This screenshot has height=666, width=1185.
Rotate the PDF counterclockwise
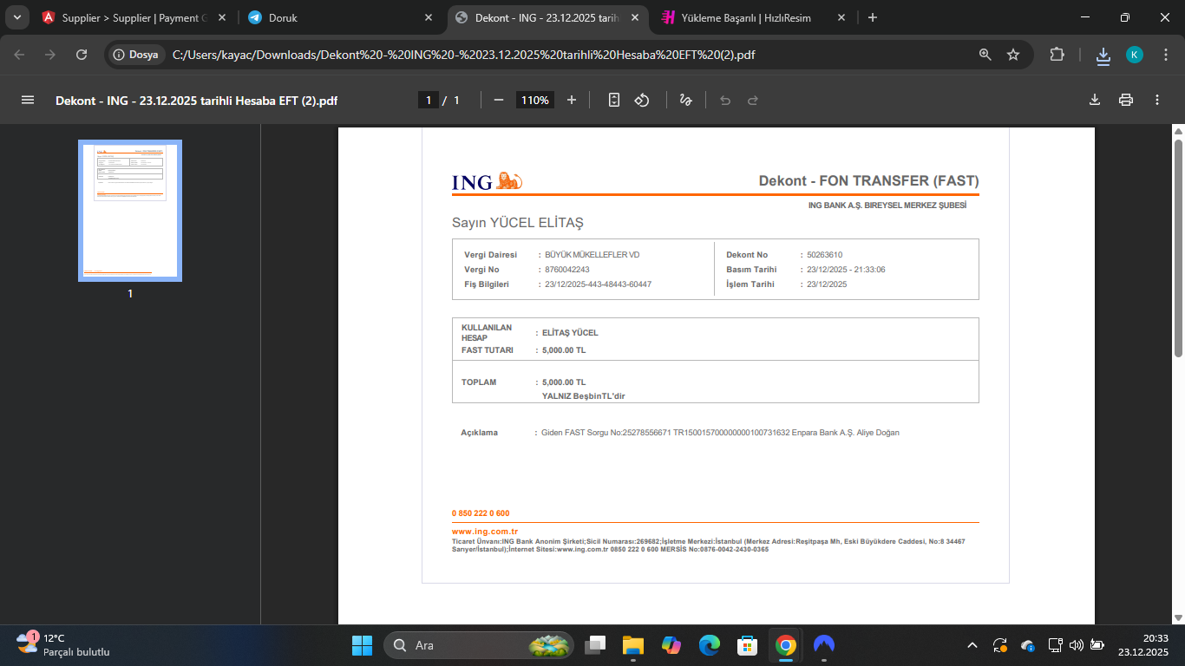tap(642, 100)
